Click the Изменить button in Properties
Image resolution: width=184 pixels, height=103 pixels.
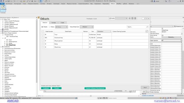pyautogui.click(x=171, y=37)
